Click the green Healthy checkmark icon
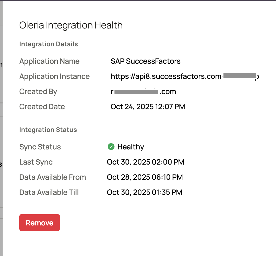 [x=111, y=147]
